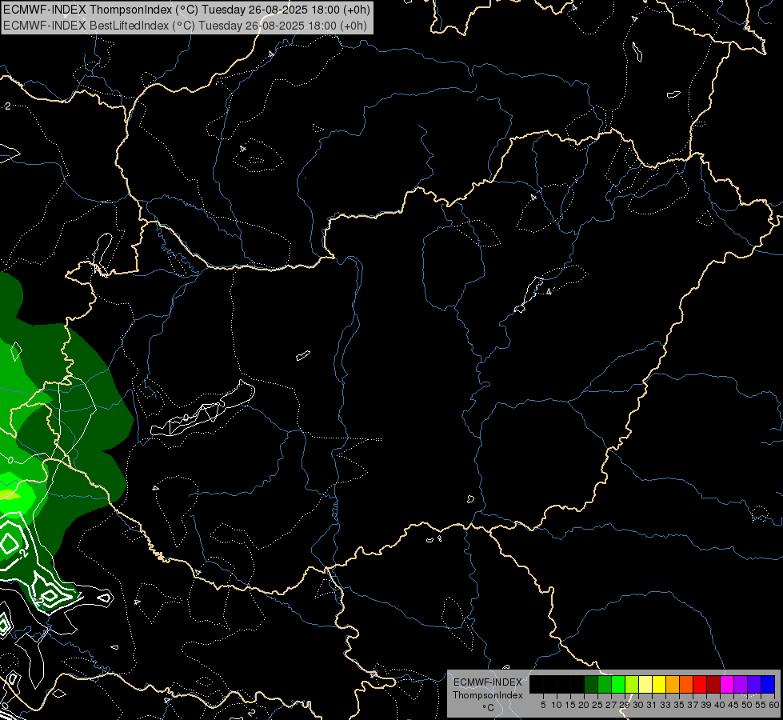
Task: Click the legend tick value "35"
Action: 679,705
